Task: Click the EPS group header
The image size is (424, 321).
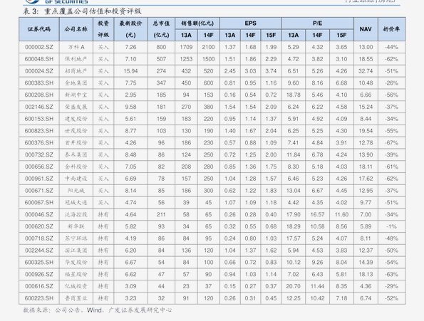Action: click(x=250, y=23)
